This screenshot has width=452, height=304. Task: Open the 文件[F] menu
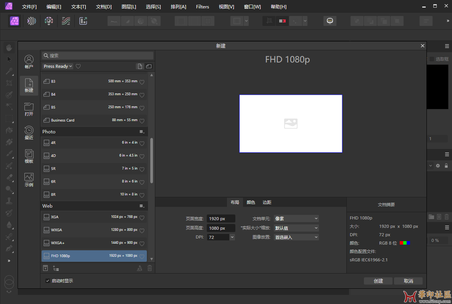[29, 6]
